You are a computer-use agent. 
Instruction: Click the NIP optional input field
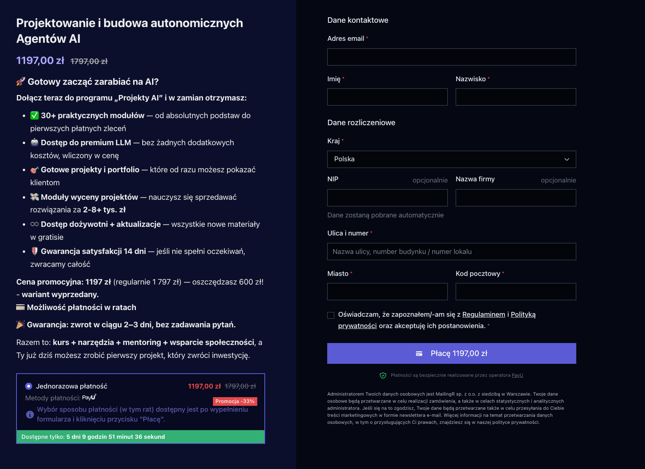click(x=387, y=198)
